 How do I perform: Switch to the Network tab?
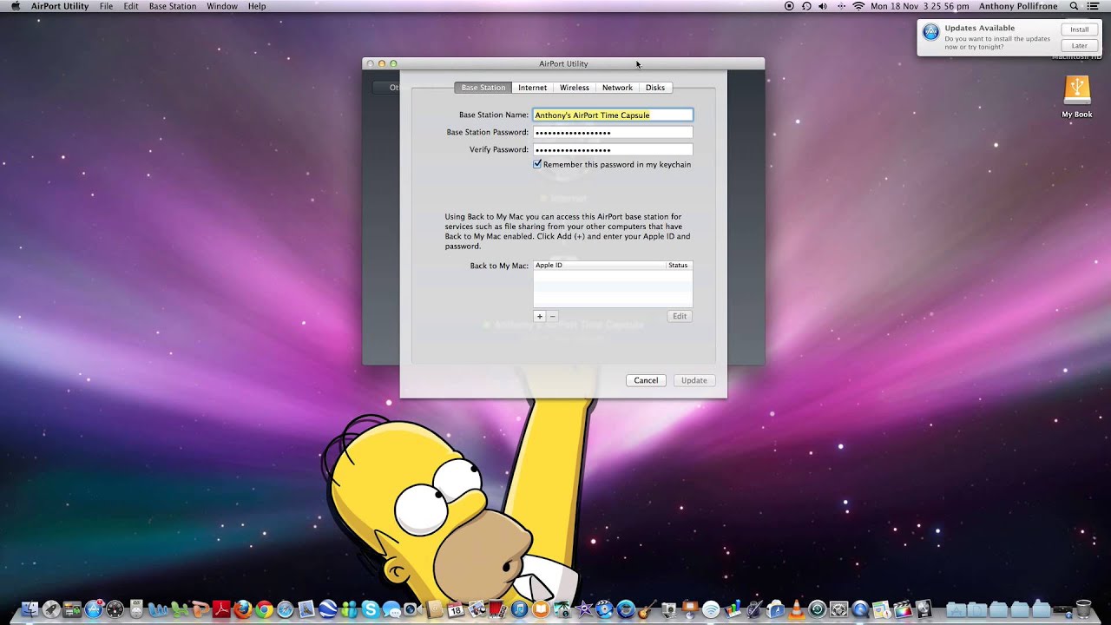tap(617, 88)
